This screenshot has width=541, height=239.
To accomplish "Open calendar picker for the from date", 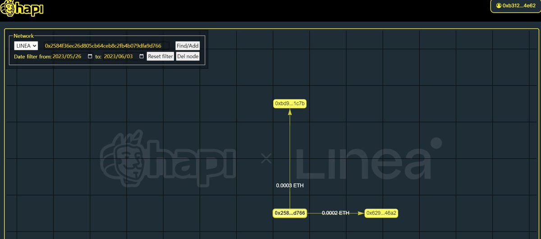I will tap(90, 56).
